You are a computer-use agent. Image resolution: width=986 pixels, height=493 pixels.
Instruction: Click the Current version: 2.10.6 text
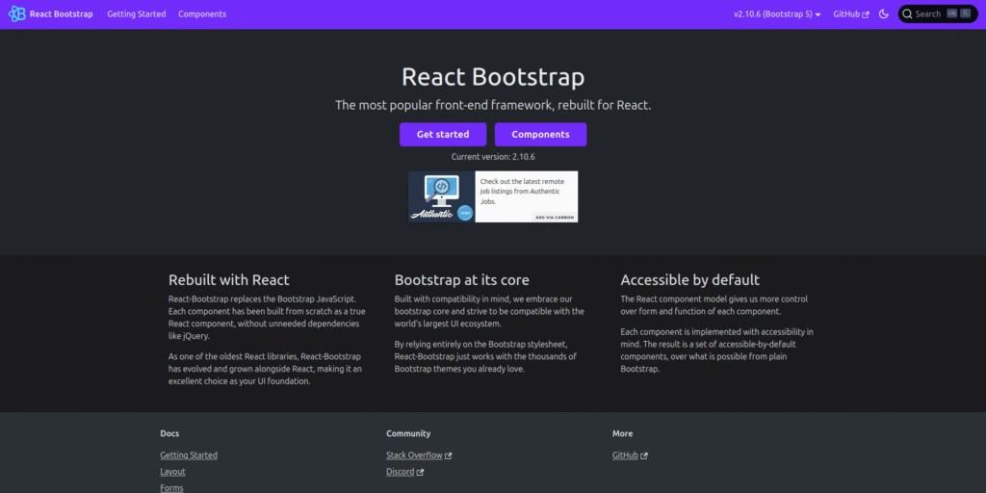(x=493, y=157)
